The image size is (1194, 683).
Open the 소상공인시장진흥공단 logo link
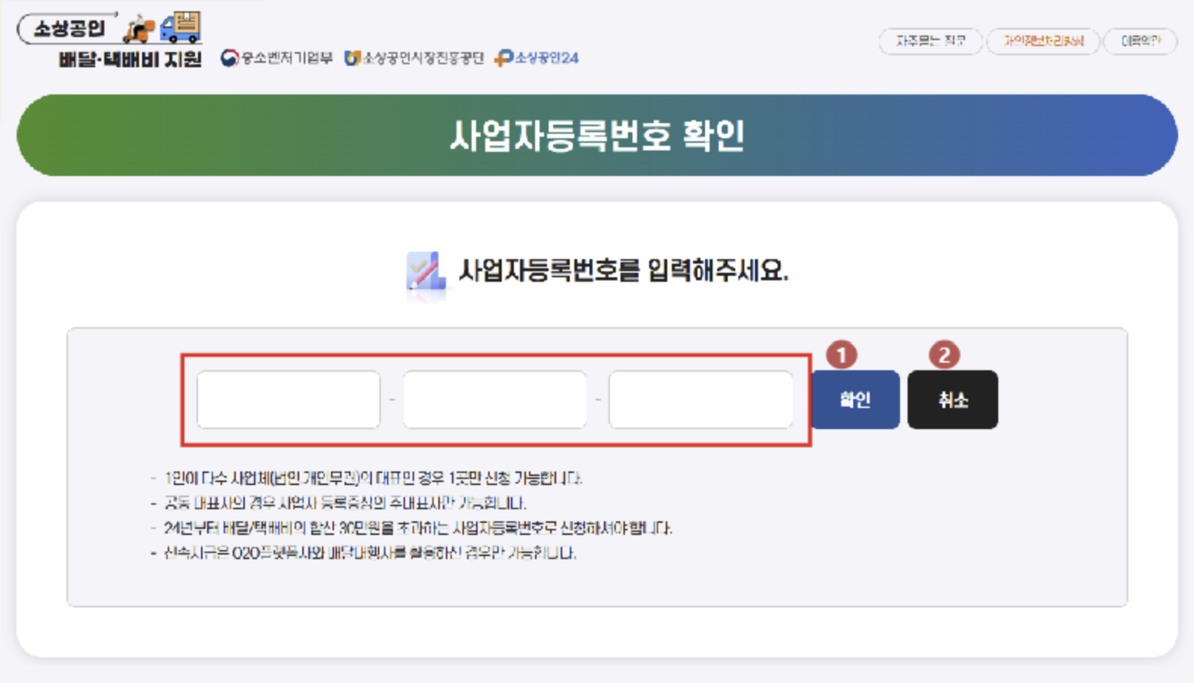point(414,58)
